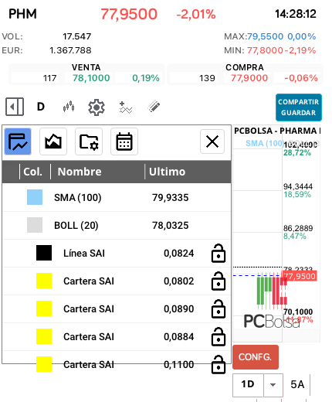Click the VENTA price 78,1000
The width and height of the screenshot is (332, 402).
[91, 78]
